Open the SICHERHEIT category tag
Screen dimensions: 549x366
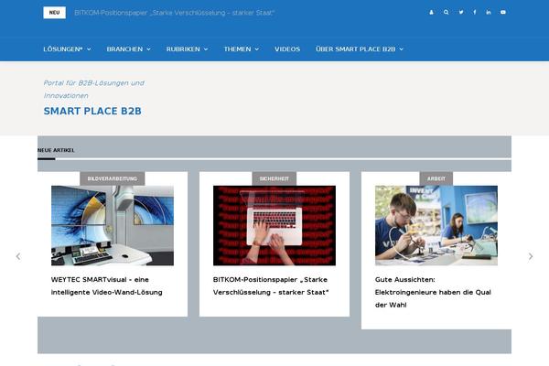274,178
